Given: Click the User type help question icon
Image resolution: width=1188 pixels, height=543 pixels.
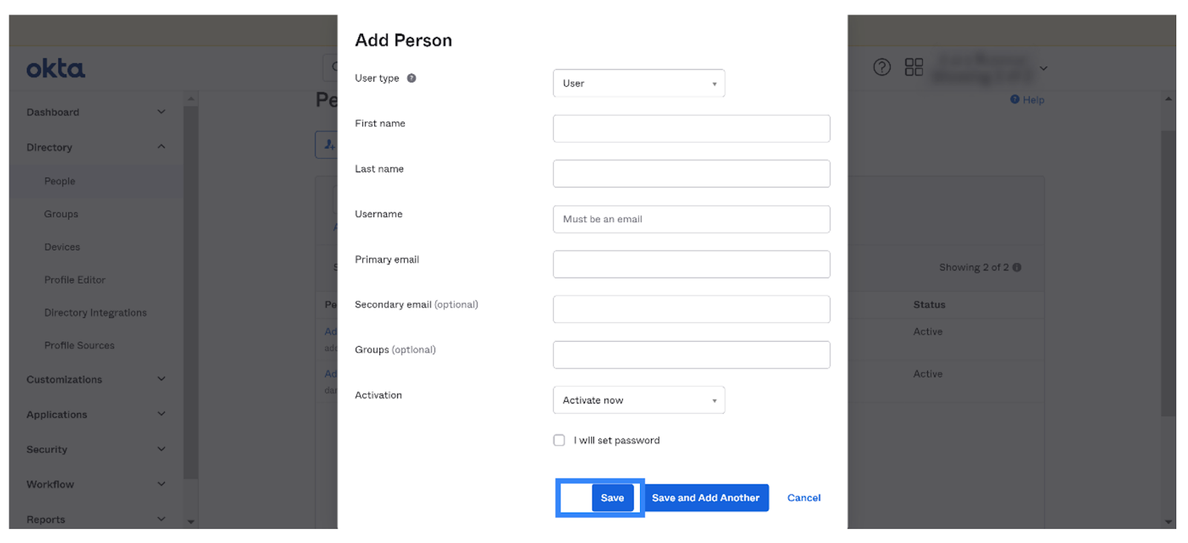Looking at the screenshot, I should click(411, 78).
